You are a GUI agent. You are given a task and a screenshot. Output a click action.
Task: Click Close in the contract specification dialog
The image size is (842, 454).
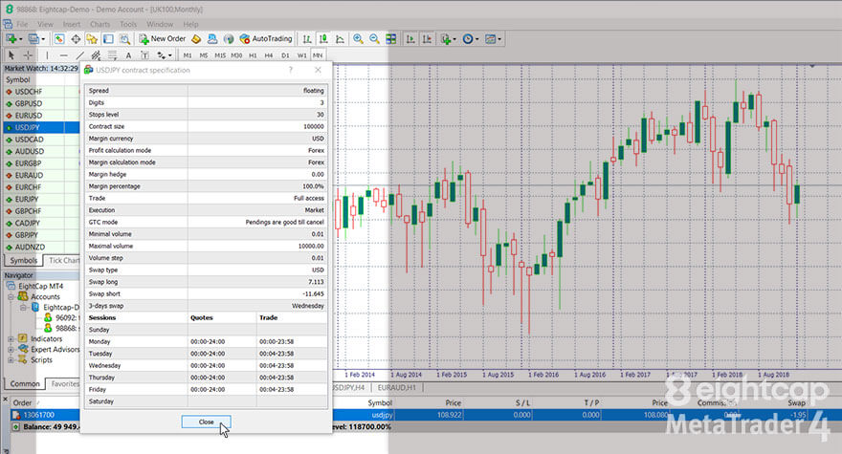(x=207, y=422)
